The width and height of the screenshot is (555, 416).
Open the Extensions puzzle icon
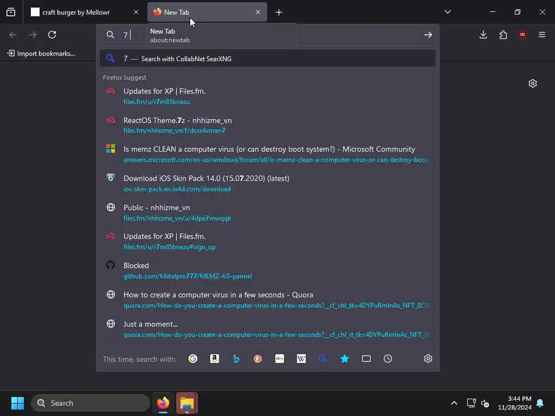coord(503,35)
